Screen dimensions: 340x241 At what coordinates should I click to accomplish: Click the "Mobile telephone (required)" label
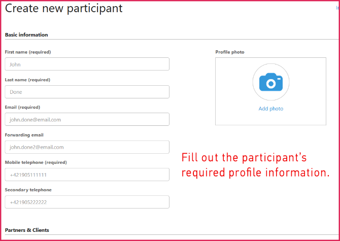pyautogui.click(x=36, y=162)
